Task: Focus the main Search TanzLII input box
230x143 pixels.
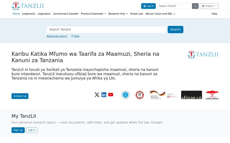Action: click(106, 30)
